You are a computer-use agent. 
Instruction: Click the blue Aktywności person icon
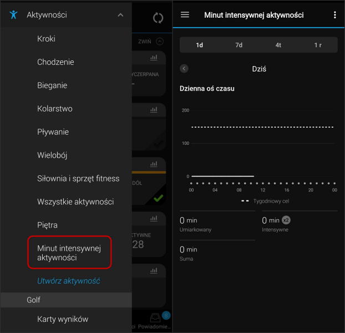pos(13,15)
